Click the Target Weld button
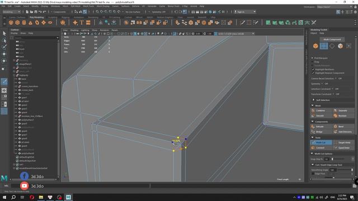Image resolution: width=358 pixels, height=201 pixels. pos(343,142)
